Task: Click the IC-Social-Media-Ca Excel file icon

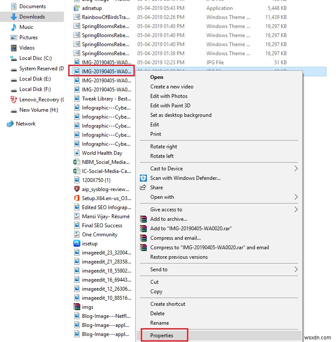Action: 77,171
